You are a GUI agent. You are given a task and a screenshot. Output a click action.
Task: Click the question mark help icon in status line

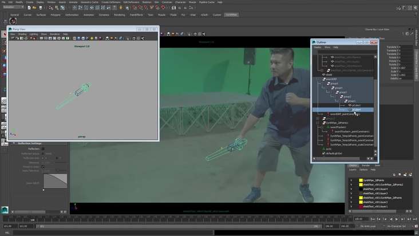tap(114, 8)
